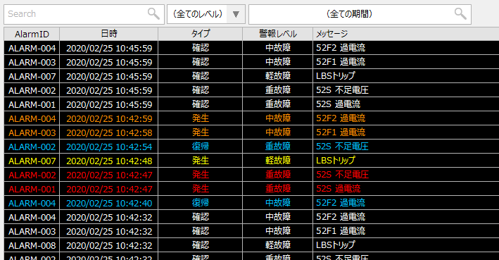499x260 pixels.
Task: Select ALARM-008 row at 10:42:32
Action: pos(251,244)
